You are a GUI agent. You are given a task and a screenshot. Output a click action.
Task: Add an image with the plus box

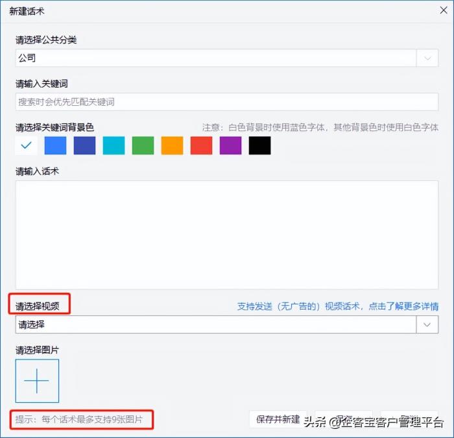pos(37,381)
